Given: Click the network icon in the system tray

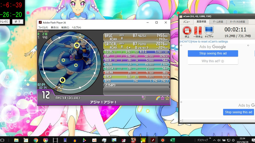Looking at the screenshot, I should 229,140.
